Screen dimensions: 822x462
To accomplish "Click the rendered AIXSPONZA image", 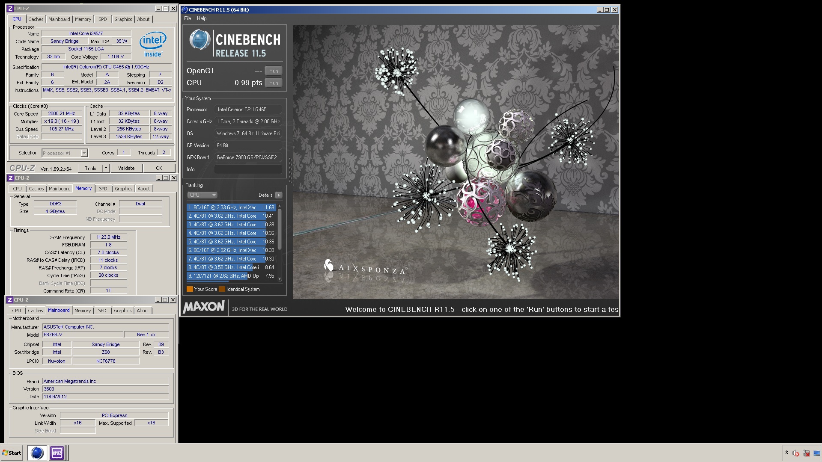I will pyautogui.click(x=456, y=162).
